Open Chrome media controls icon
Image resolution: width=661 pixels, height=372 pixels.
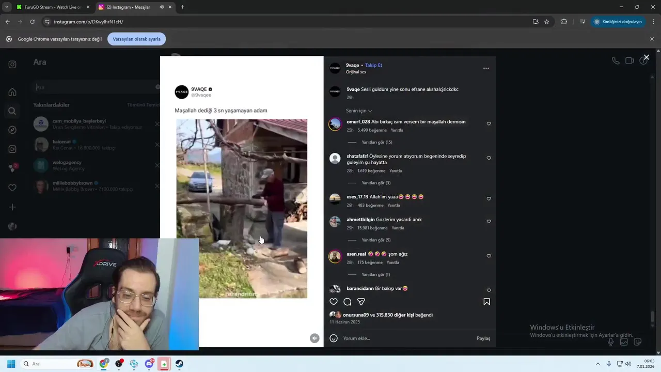583,22
